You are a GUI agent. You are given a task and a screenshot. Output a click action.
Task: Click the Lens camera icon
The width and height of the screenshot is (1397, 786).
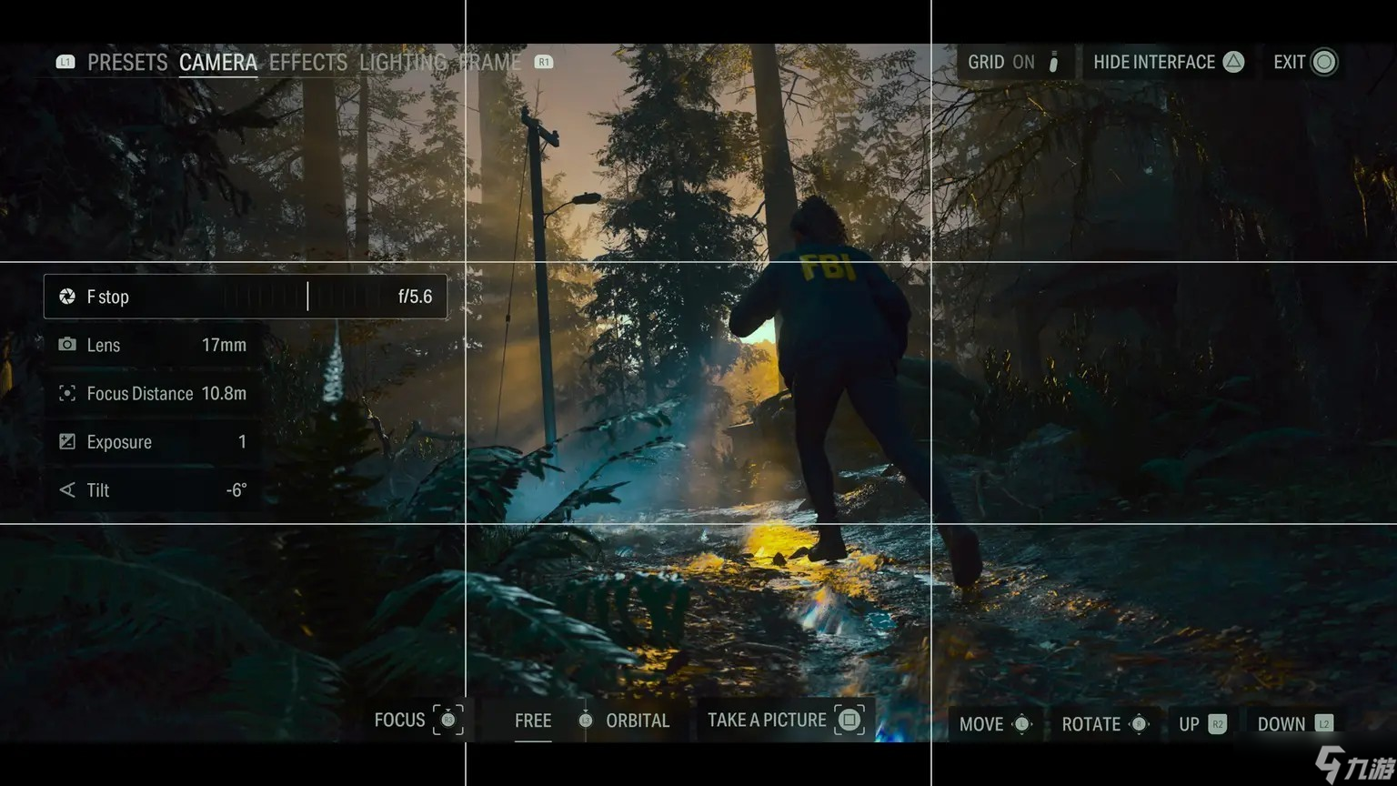tap(67, 345)
